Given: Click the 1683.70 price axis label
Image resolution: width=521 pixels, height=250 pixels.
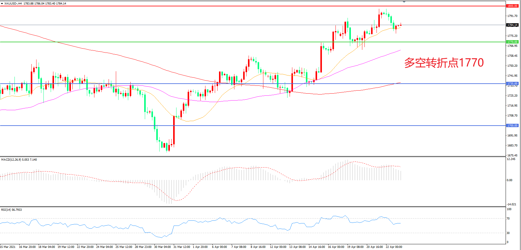Looking at the screenshot, I should point(512,146).
